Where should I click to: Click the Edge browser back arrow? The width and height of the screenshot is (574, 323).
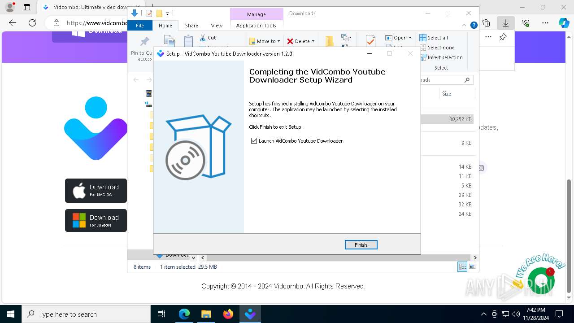13,23
